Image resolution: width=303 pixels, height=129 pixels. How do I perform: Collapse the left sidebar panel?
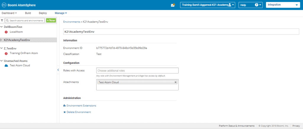coord(58,70)
